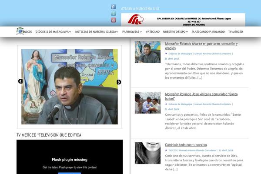Click the first article's date 21 abril
The height and width of the screenshot is (174, 261).
(x=172, y=59)
